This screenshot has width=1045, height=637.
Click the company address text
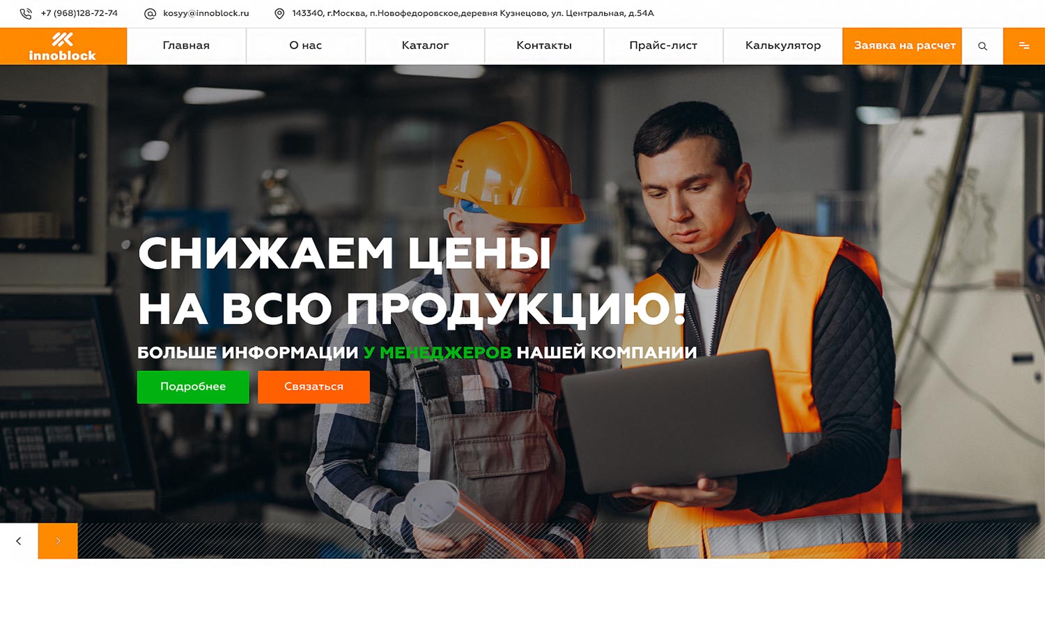[473, 13]
